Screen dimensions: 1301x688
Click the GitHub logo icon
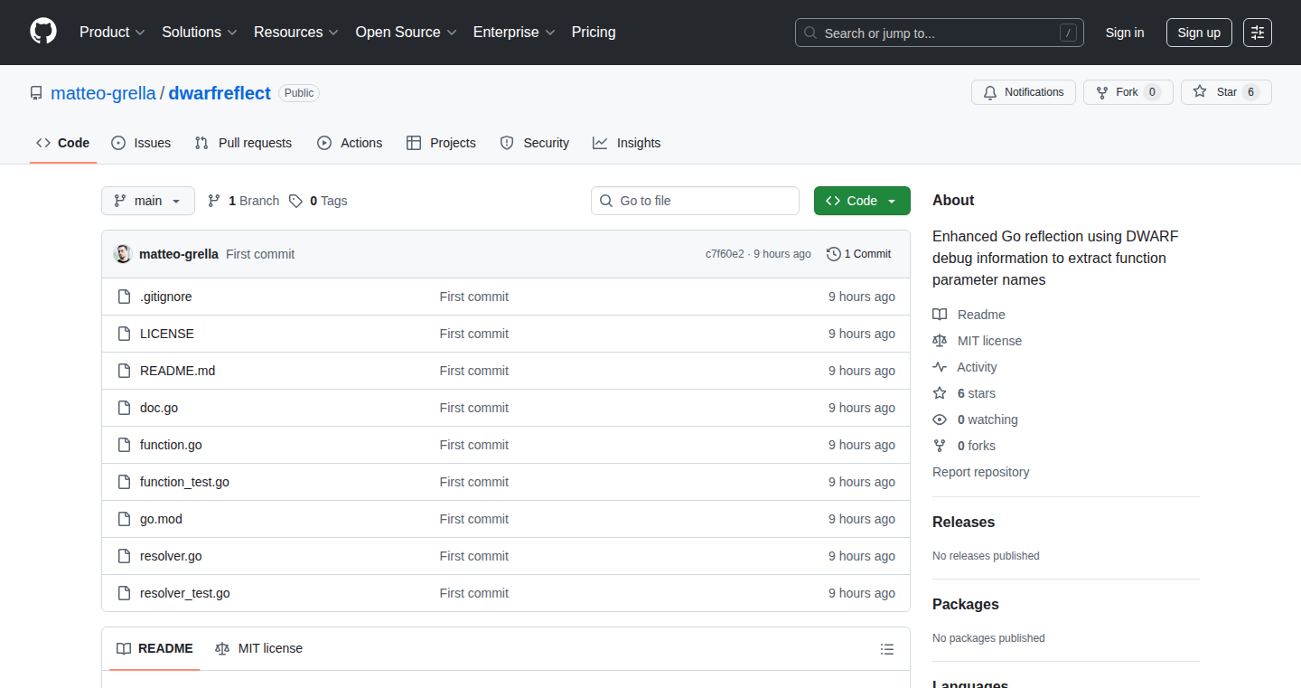pyautogui.click(x=43, y=32)
